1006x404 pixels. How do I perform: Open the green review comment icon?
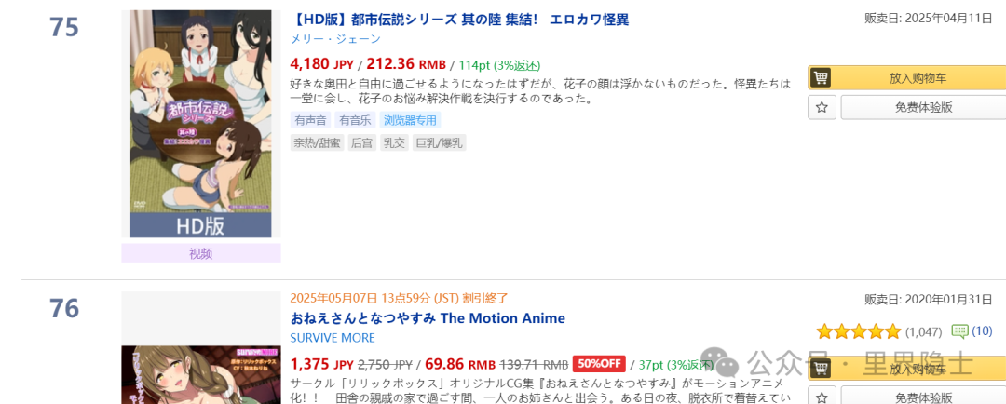[x=959, y=330]
